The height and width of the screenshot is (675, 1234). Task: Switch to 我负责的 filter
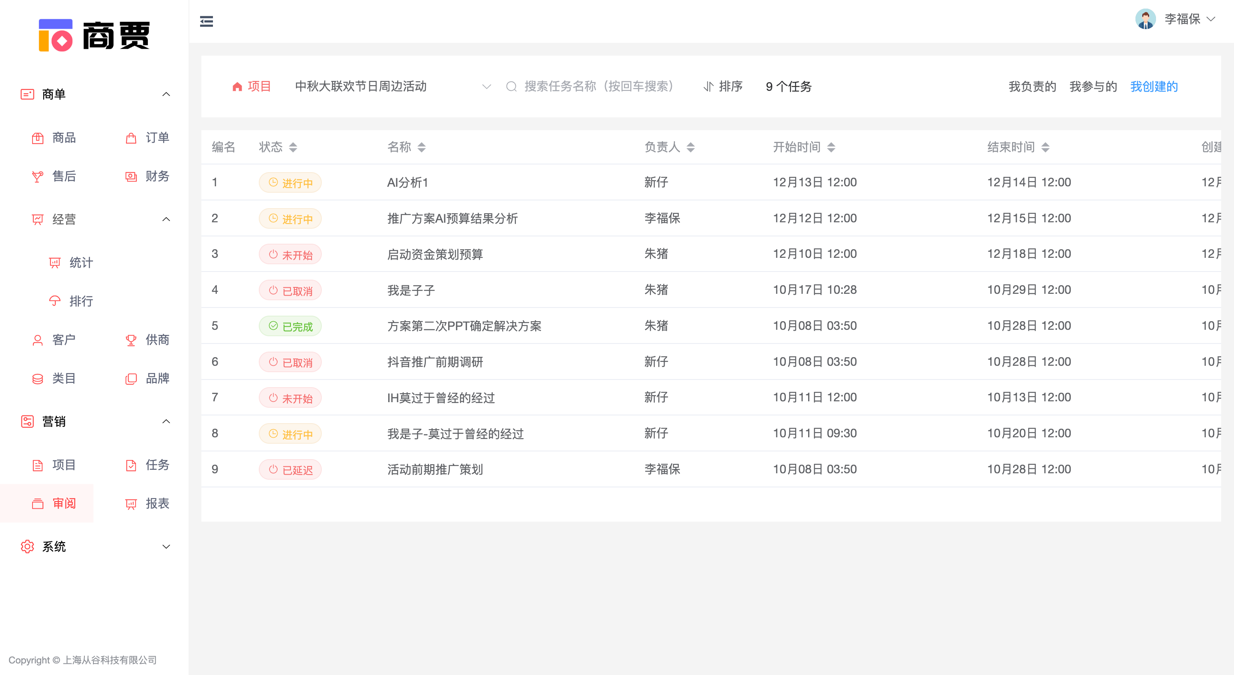[x=1031, y=87]
